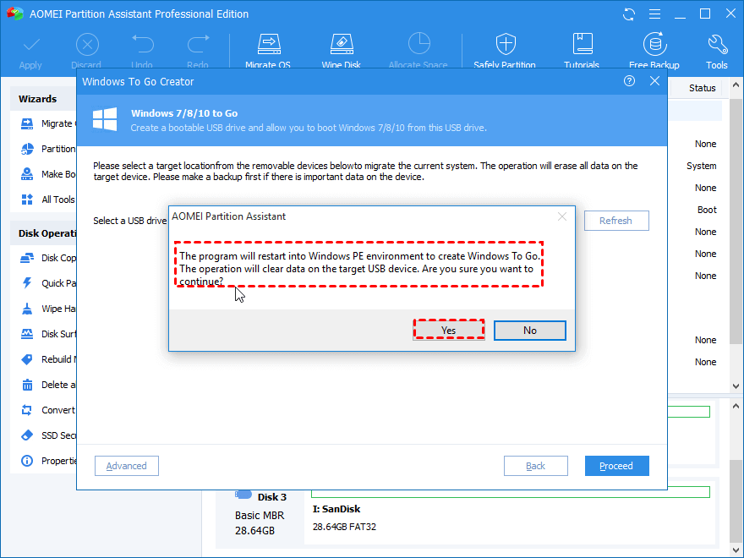
Task: Click the Undo arrow icon
Action: click(x=142, y=44)
